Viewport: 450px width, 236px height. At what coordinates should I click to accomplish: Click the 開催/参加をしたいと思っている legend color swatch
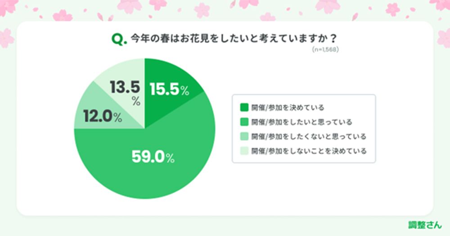(244, 122)
